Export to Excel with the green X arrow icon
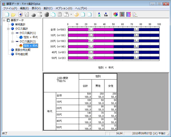 [99, 15]
